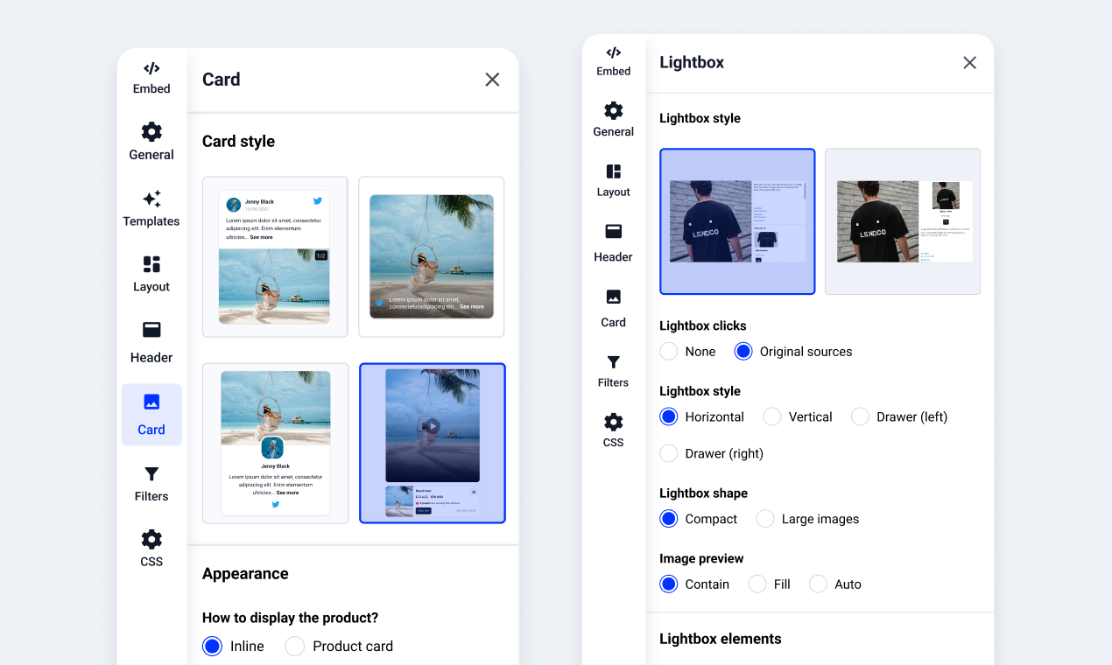Open the Filters tab in the Lightbox sidebar
This screenshot has height=665, width=1112.
pos(613,368)
